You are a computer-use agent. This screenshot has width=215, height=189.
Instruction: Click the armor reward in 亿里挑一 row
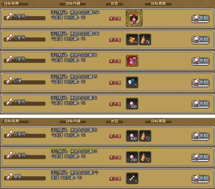tap(145, 40)
